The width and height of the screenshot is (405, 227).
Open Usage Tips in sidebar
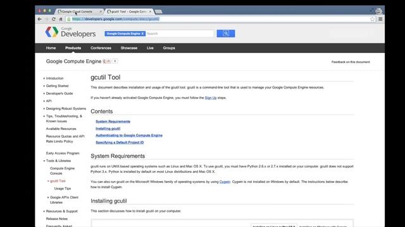(62, 189)
